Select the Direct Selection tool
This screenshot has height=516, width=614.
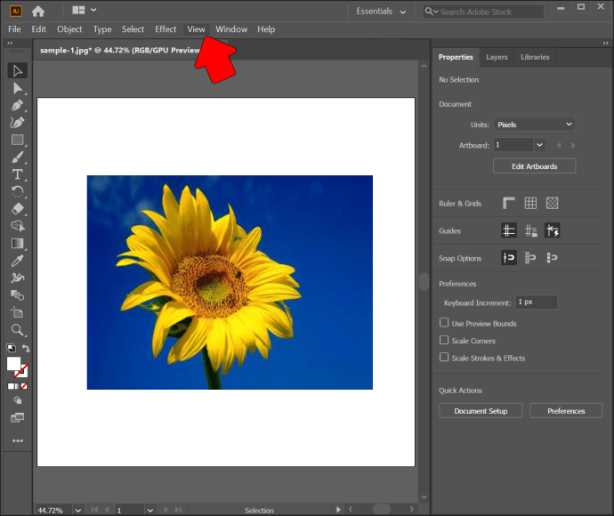(x=17, y=88)
